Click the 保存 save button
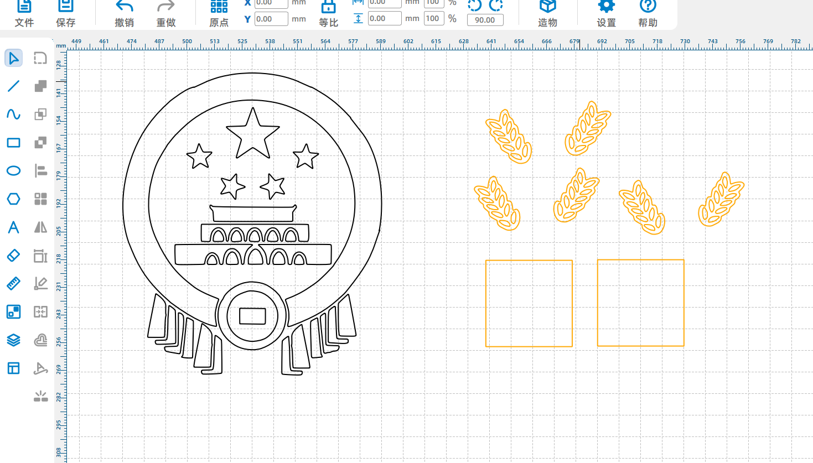The image size is (813, 463). pos(65,13)
